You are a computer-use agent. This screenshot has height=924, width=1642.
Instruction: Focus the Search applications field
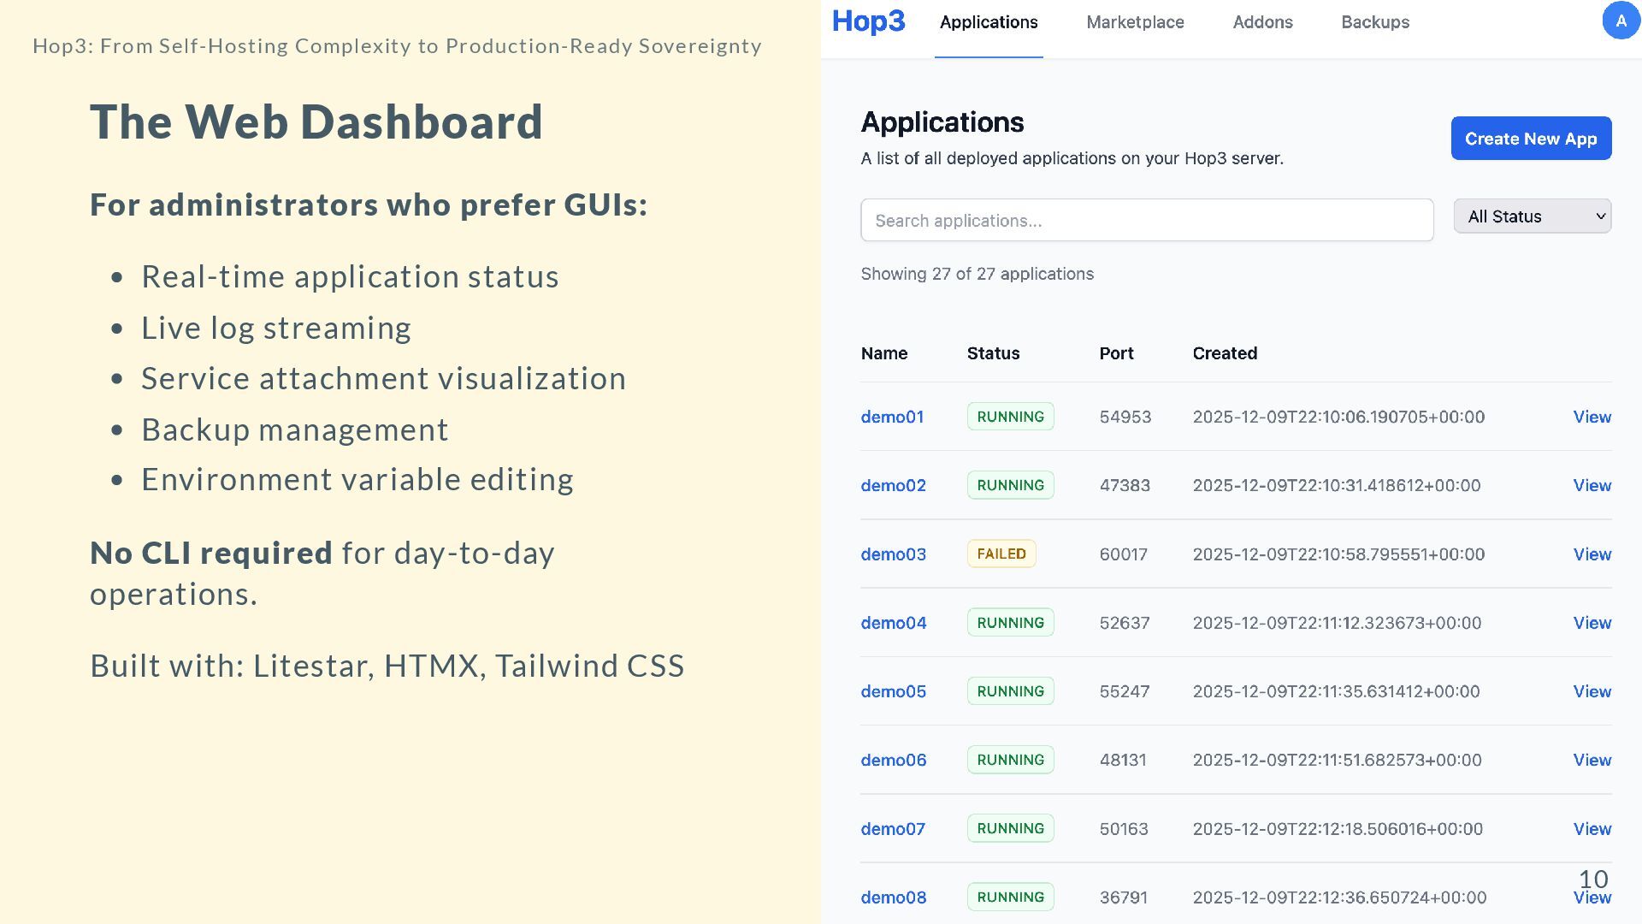[x=1146, y=221]
